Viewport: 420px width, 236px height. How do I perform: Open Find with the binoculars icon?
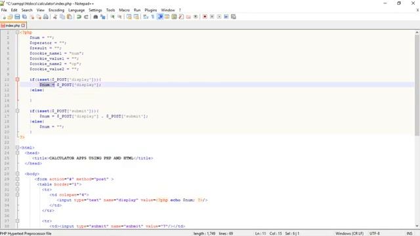coord(95,17)
